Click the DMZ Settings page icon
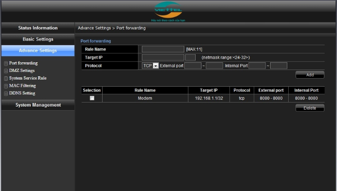The image size is (337, 191). pyautogui.click(x=6, y=71)
